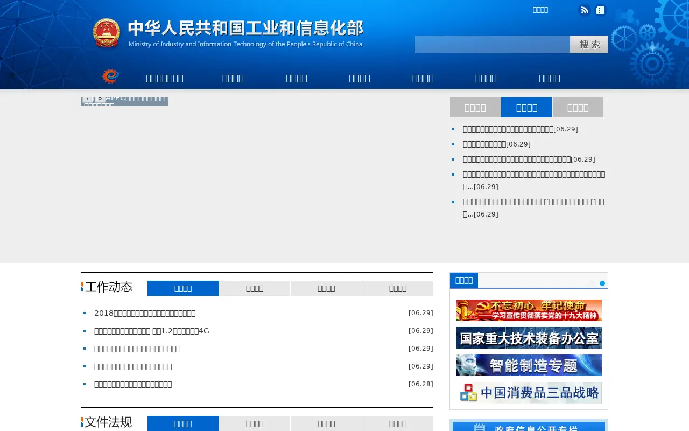Click the English ministry name under the title
689x431 pixels.
245,44
